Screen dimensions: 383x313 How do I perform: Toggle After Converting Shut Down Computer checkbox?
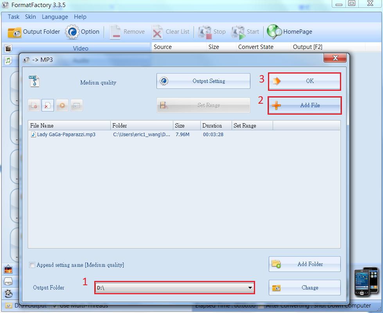[x=261, y=306]
